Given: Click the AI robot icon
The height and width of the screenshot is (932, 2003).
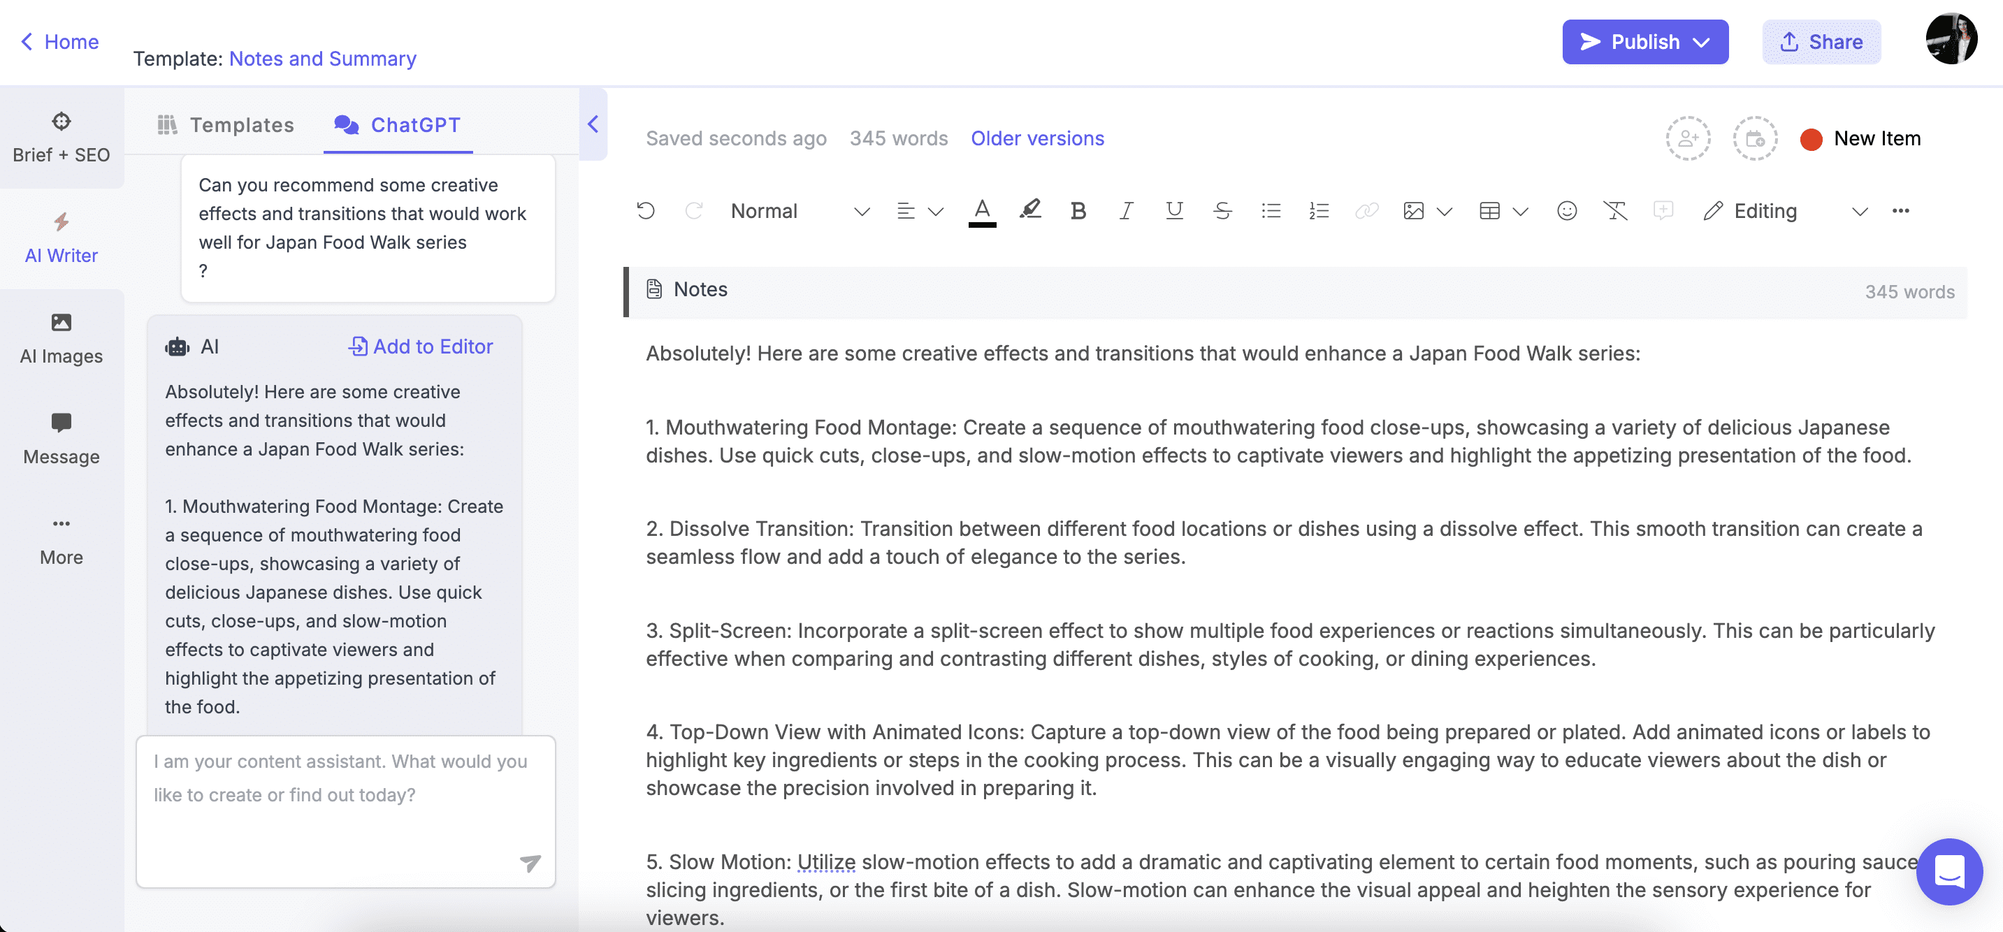Looking at the screenshot, I should [178, 346].
